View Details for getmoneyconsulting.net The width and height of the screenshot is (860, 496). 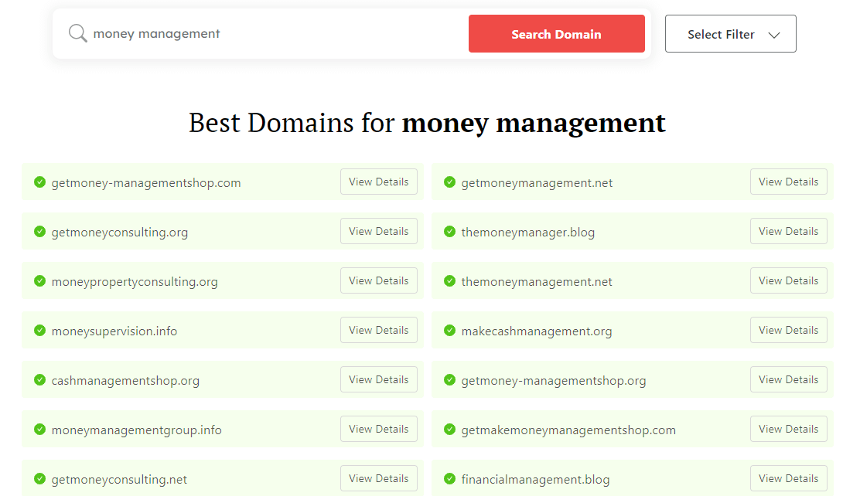pyautogui.click(x=378, y=478)
